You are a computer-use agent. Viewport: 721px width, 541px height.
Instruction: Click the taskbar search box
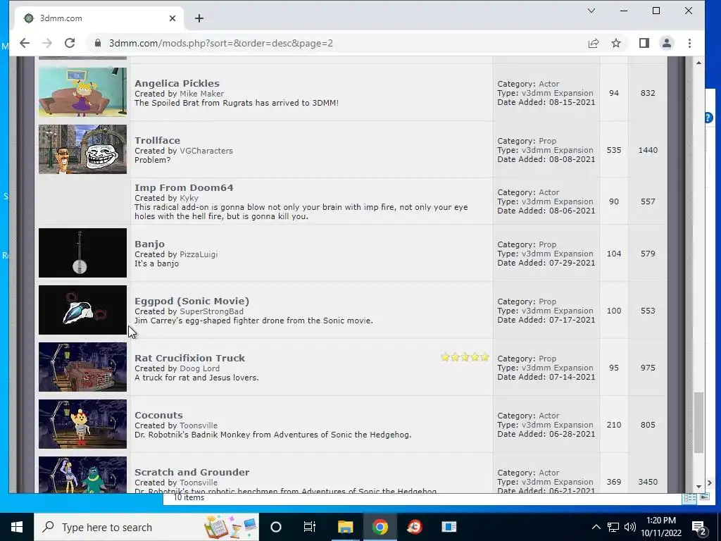[146, 527]
